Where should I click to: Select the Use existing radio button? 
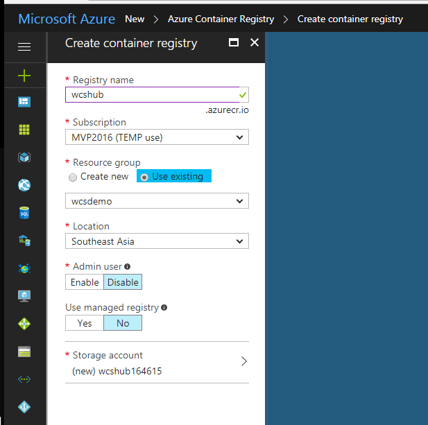pos(144,177)
